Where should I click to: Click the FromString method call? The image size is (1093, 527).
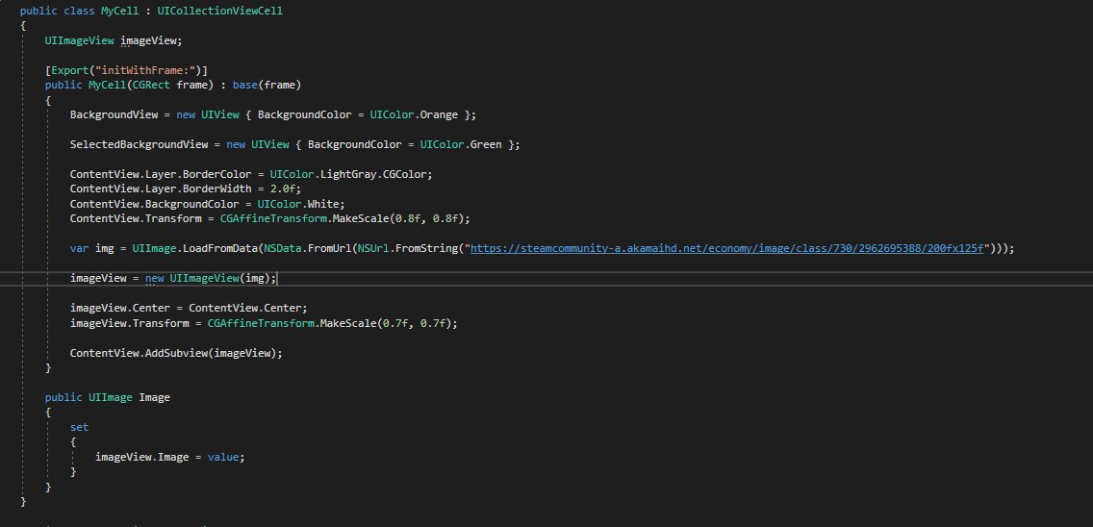pyautogui.click(x=424, y=248)
